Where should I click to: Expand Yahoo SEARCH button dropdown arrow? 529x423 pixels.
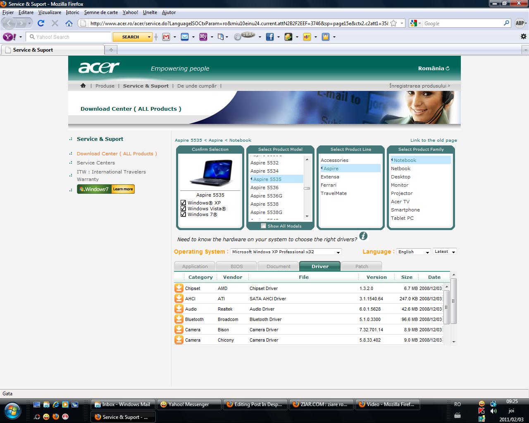(x=149, y=37)
